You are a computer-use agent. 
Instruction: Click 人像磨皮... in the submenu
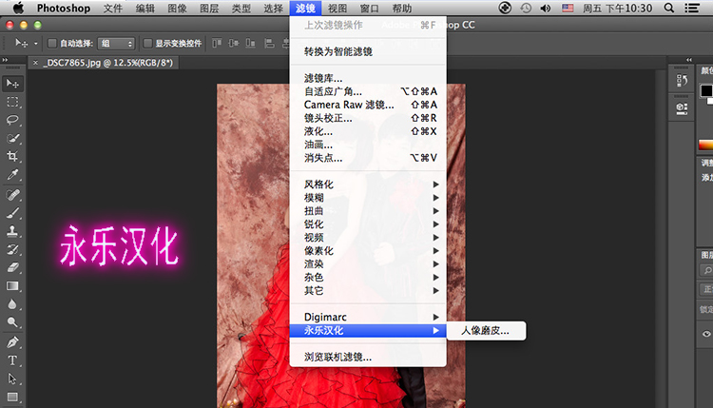[485, 331]
